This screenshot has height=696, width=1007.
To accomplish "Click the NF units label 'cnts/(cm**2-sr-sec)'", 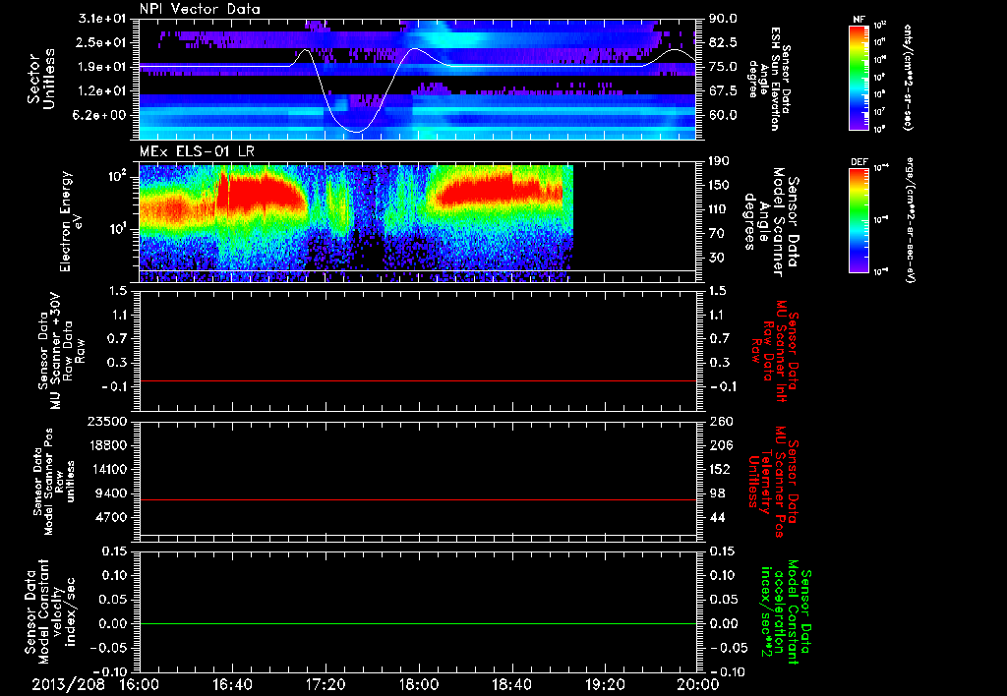I will pos(908,78).
